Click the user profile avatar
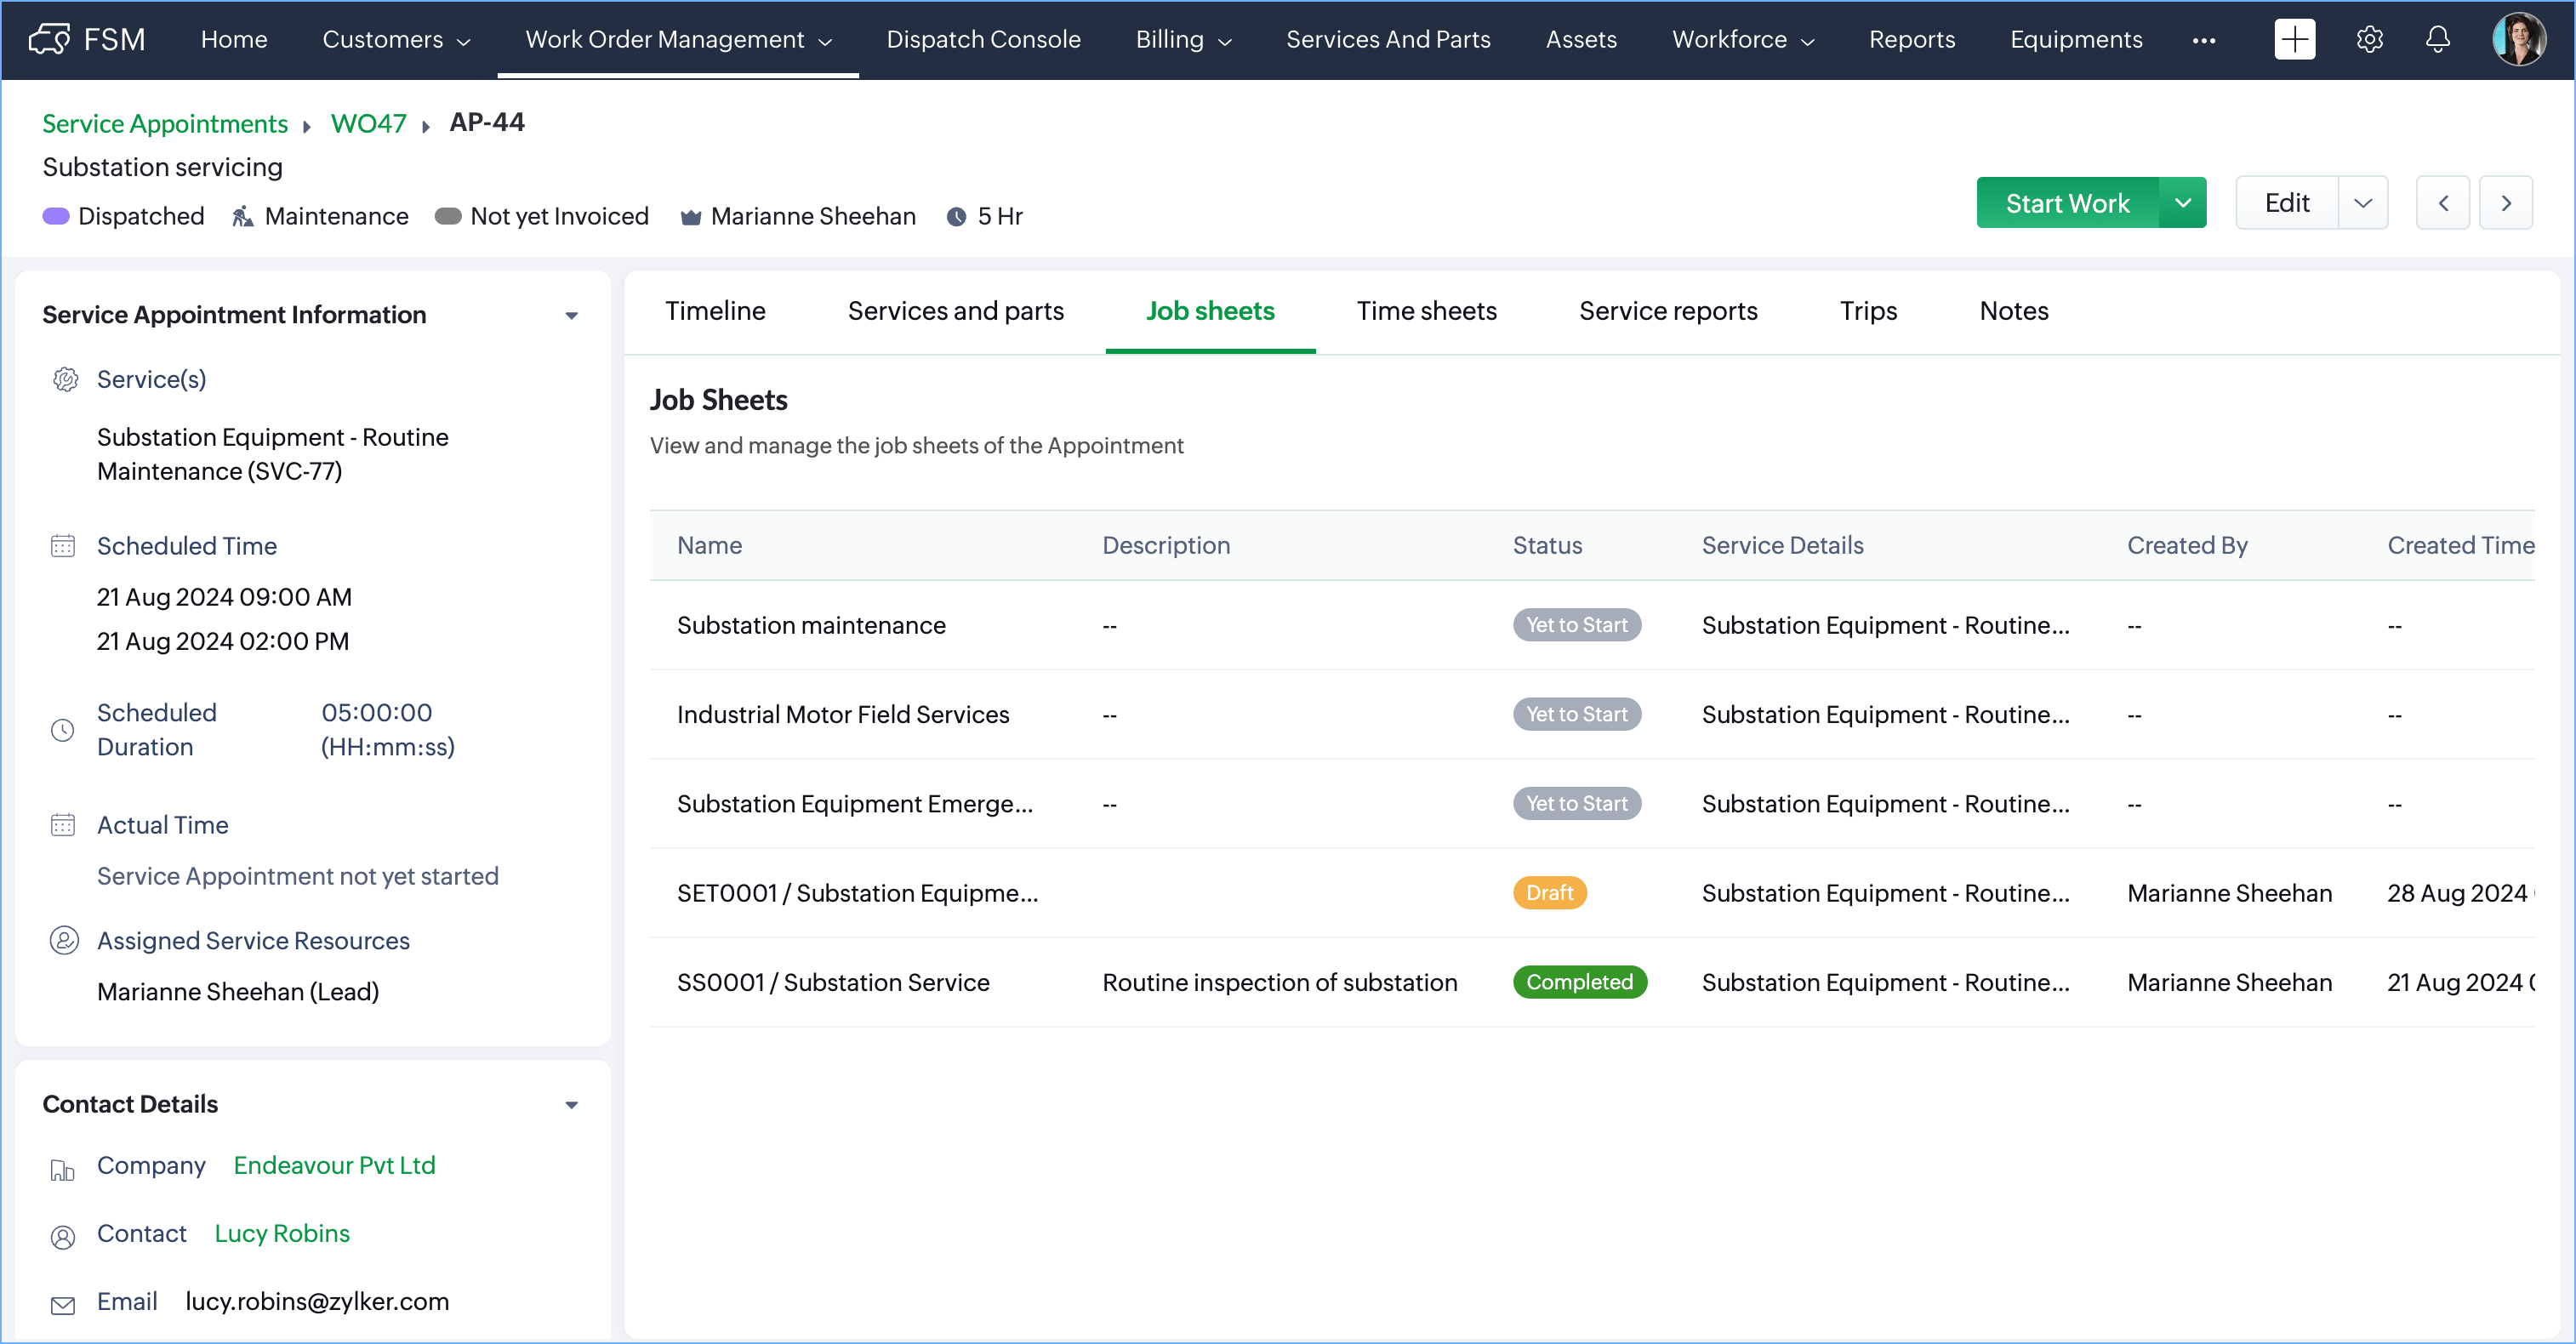The width and height of the screenshot is (2576, 1344). [x=2518, y=39]
